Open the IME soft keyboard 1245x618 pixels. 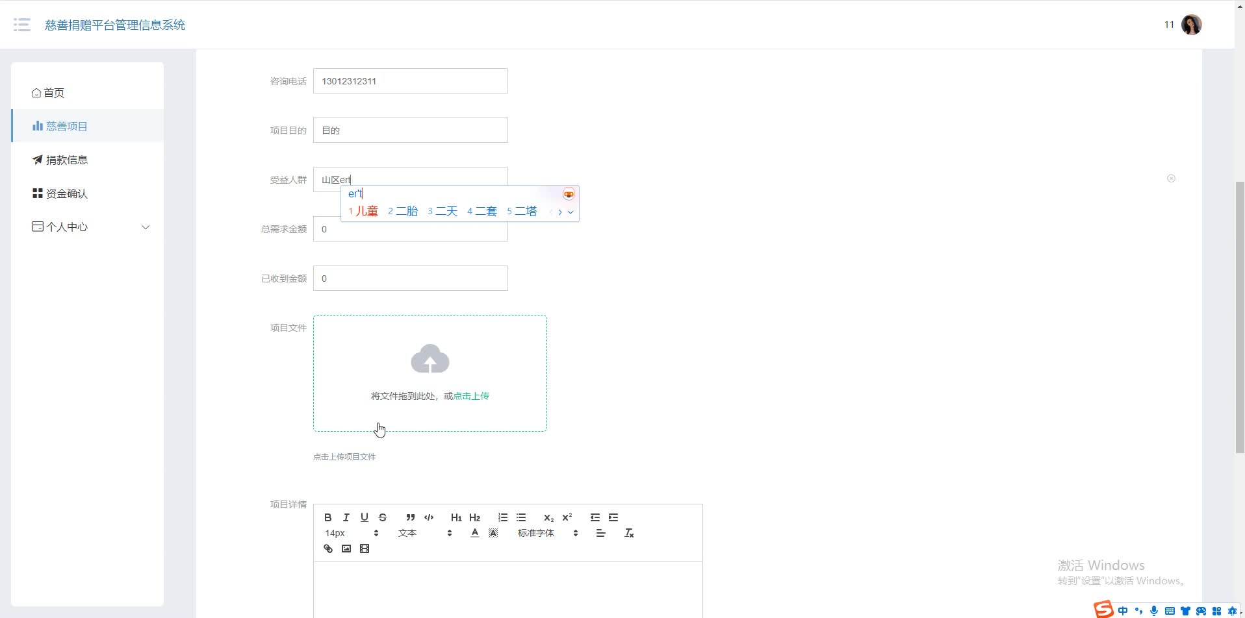coord(1170,611)
